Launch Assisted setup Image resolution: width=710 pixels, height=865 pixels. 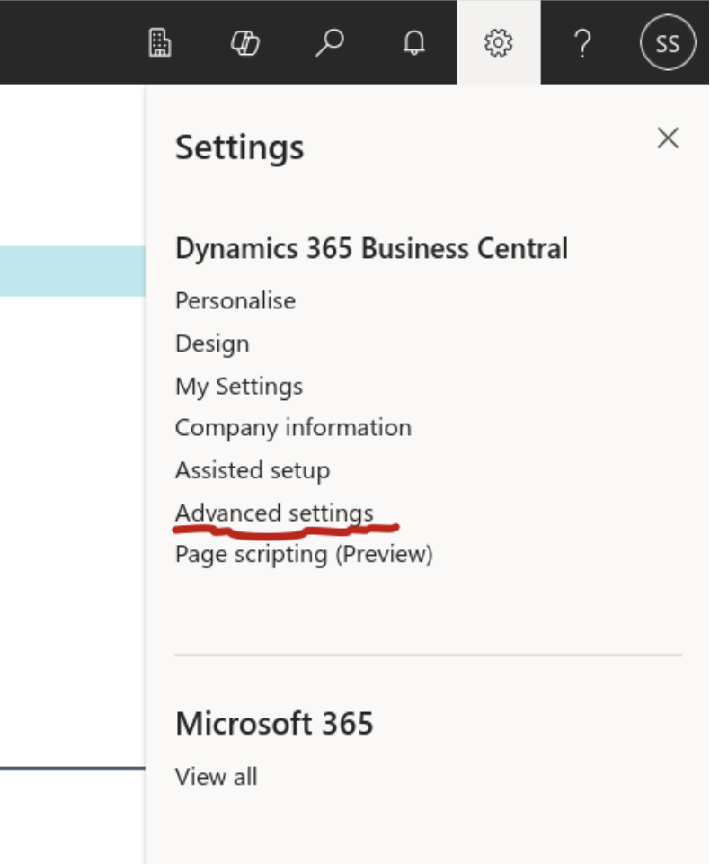point(253,470)
